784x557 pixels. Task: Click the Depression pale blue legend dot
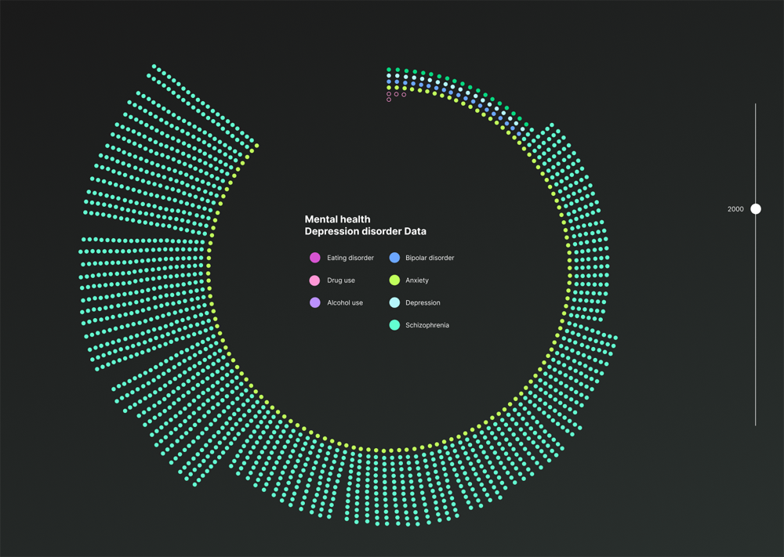(x=394, y=302)
